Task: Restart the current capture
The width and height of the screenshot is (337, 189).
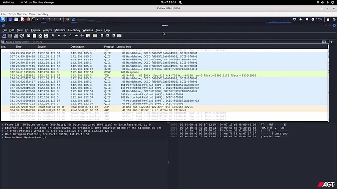Action: tap(16, 35)
